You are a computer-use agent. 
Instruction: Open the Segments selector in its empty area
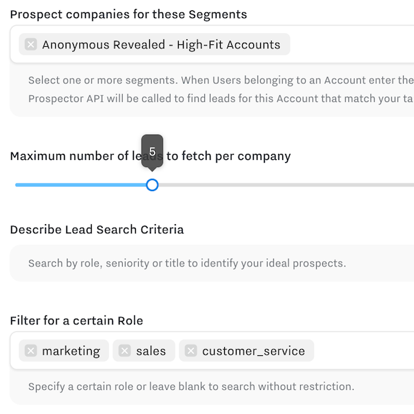coord(352,45)
